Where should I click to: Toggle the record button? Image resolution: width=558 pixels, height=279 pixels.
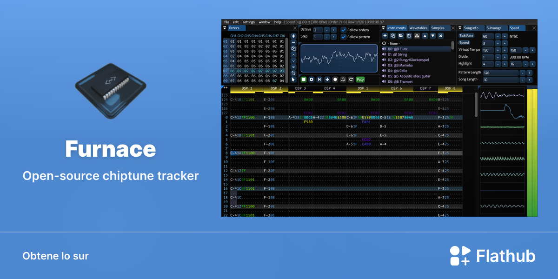tap(335, 80)
